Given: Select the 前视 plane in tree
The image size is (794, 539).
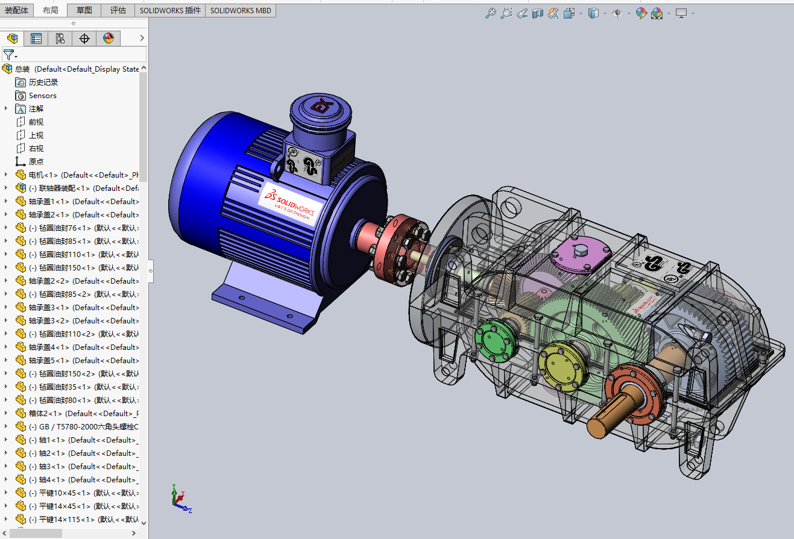Looking at the screenshot, I should (x=36, y=122).
